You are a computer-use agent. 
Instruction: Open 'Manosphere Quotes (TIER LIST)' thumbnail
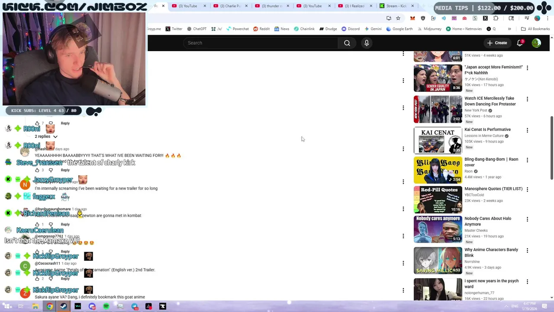[438, 199]
